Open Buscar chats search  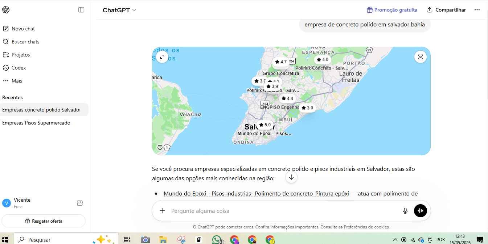click(x=25, y=42)
